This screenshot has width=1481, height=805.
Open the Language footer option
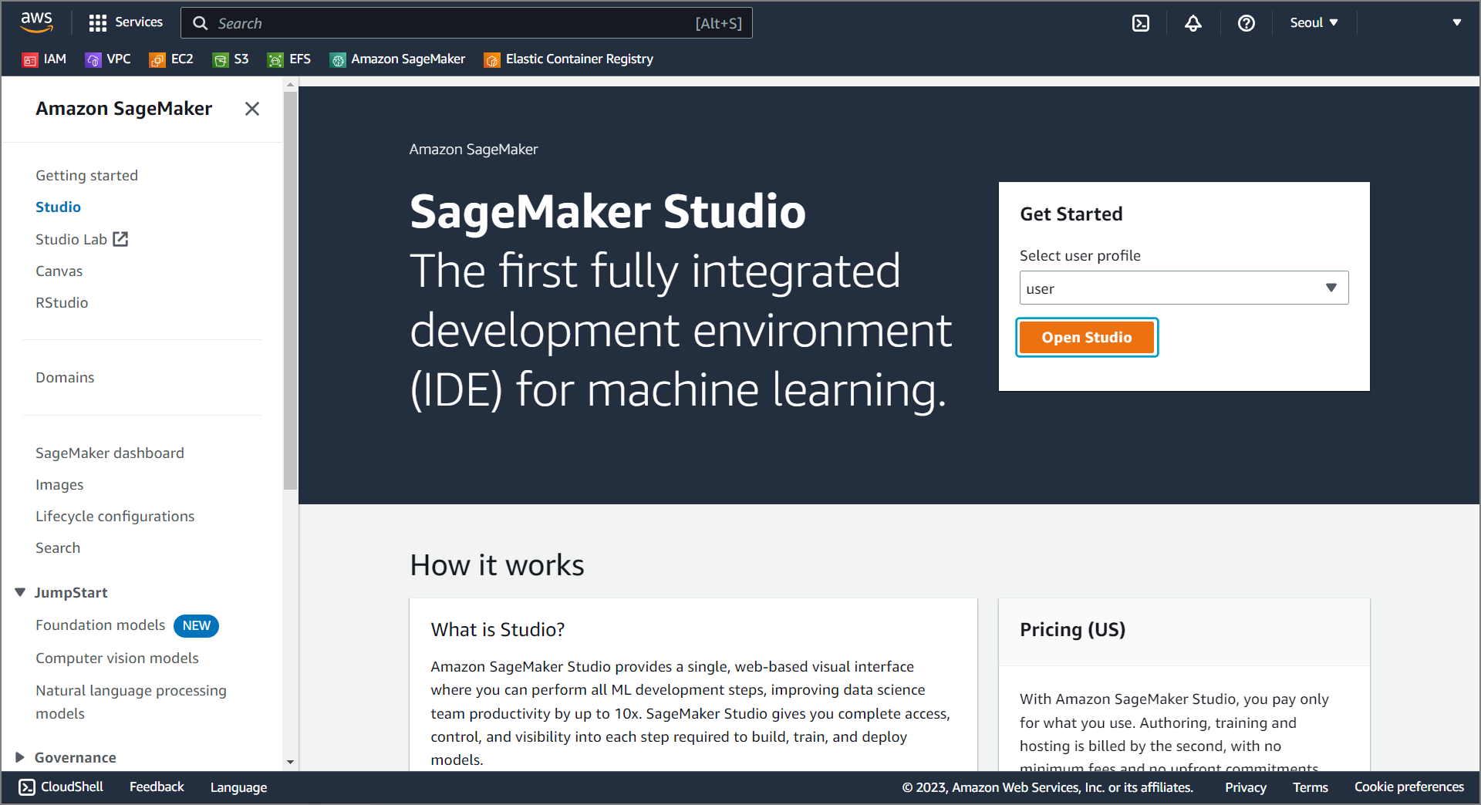point(238,787)
